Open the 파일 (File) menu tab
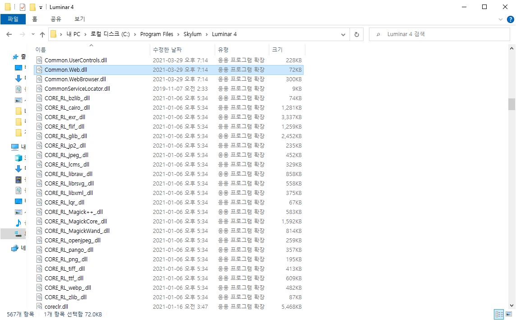The height and width of the screenshot is (320, 516). pos(13,19)
